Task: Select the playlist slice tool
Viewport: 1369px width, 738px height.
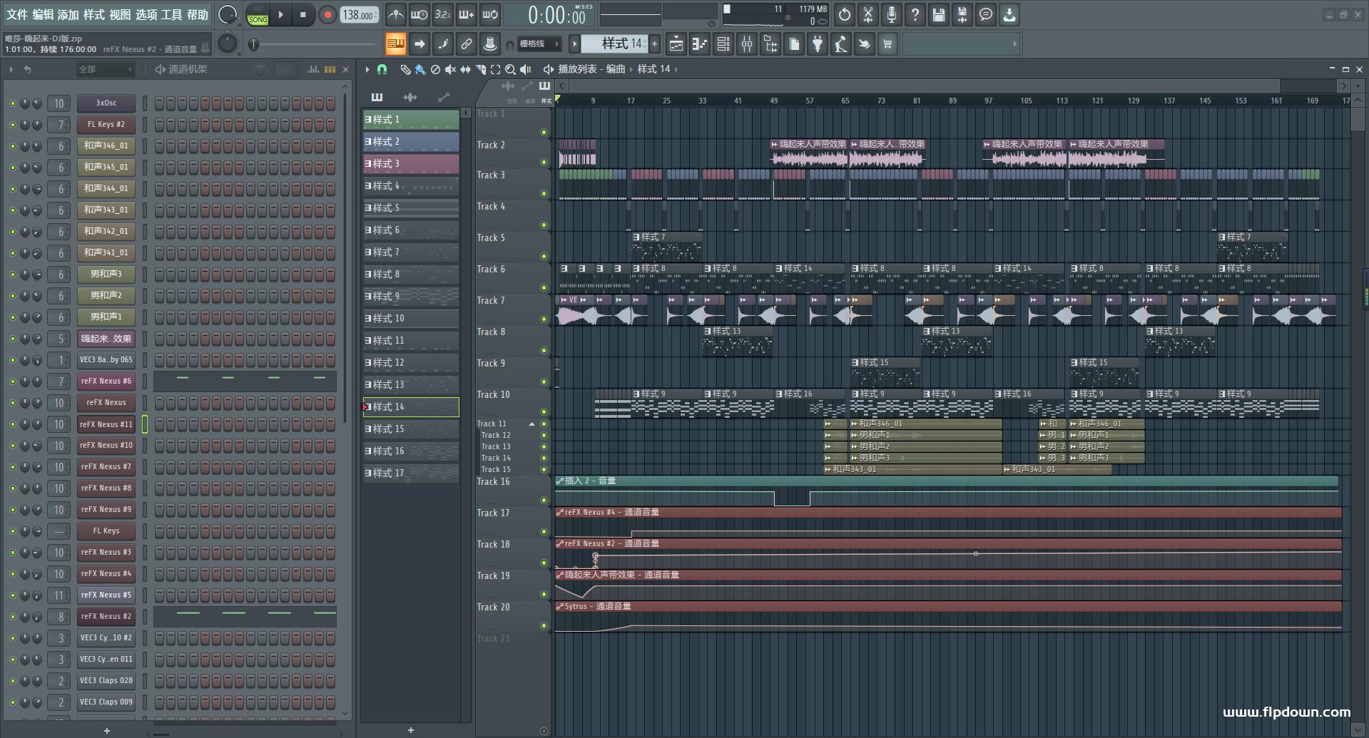Action: point(480,69)
